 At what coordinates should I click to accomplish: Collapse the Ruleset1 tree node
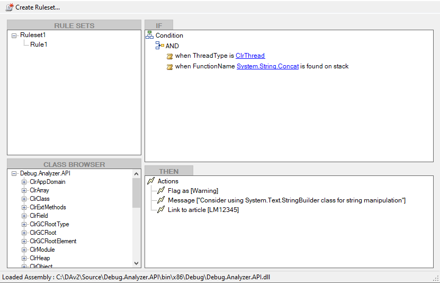tap(14, 36)
